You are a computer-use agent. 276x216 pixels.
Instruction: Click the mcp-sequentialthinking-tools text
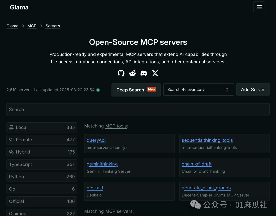[209, 148]
